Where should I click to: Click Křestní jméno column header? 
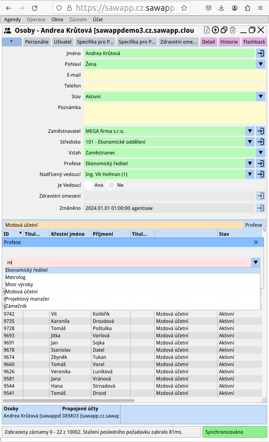[70, 234]
